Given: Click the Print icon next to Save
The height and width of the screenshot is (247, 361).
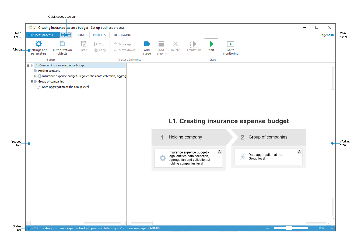Looking at the screenshot, I should coord(69,35).
